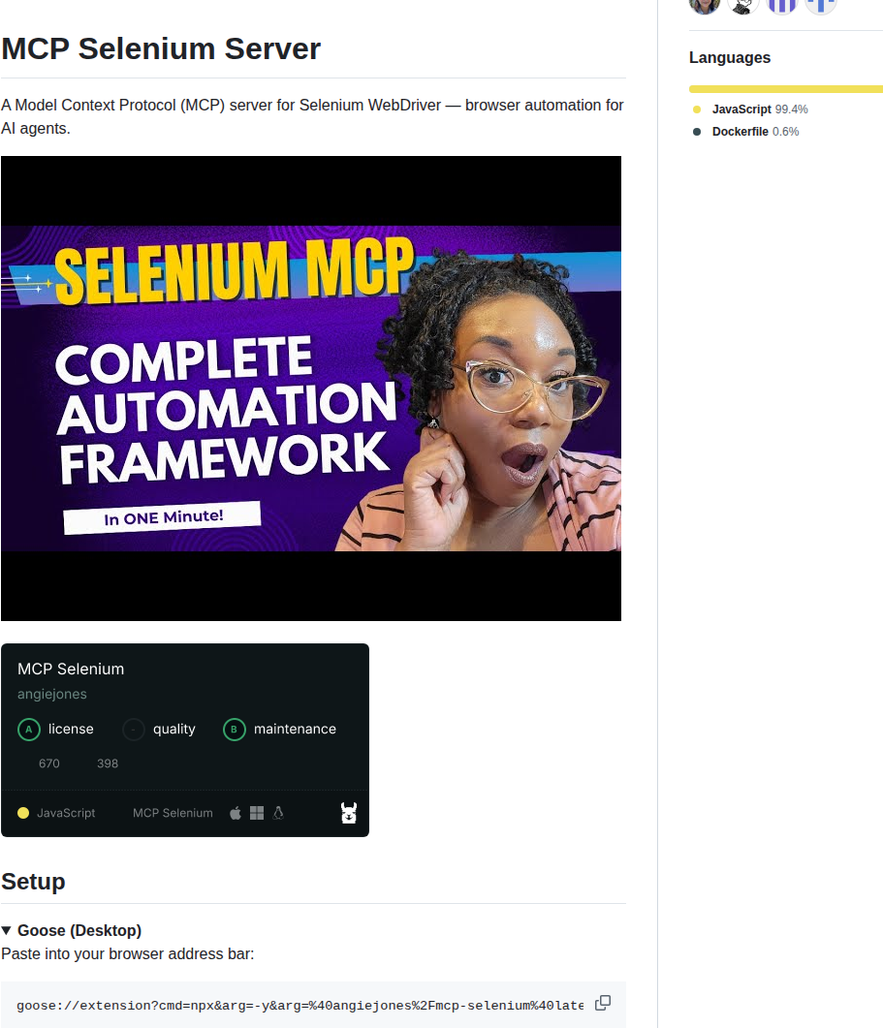Viewport: 883px width, 1028px height.
Task: Open the Selenium MCP video thumbnail
Action: click(x=311, y=389)
